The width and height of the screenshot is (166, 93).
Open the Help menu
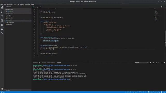click(x=33, y=4)
